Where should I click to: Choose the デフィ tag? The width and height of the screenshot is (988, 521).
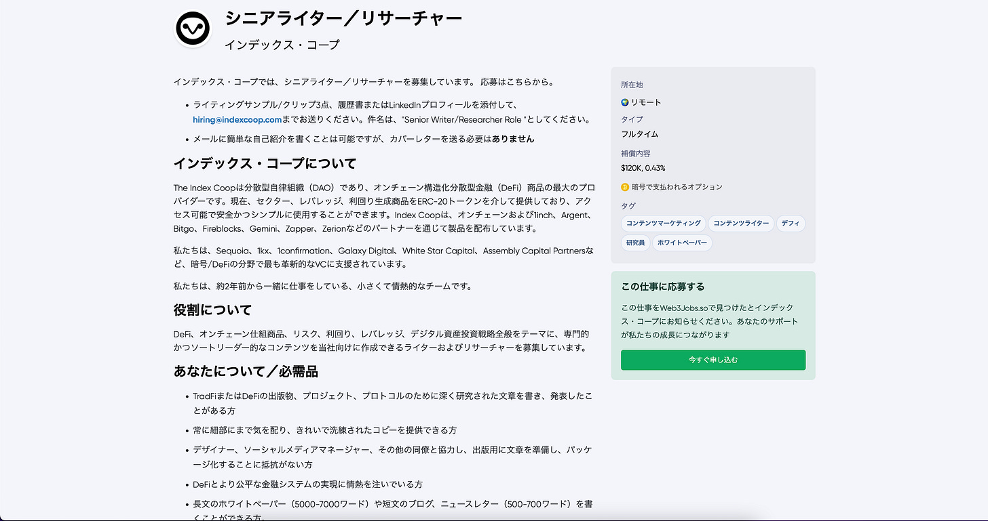[x=791, y=224]
